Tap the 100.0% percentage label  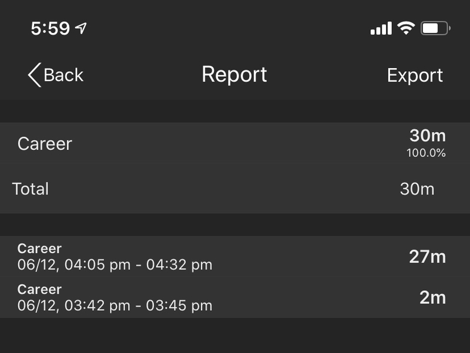click(426, 153)
